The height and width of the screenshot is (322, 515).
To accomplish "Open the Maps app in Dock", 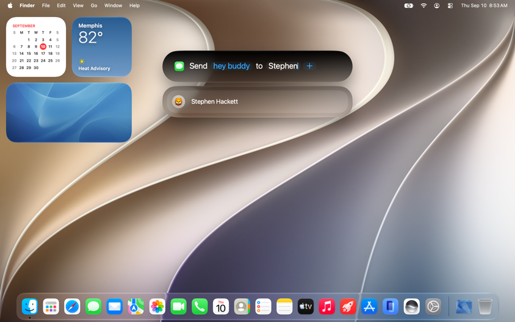I will pyautogui.click(x=136, y=307).
